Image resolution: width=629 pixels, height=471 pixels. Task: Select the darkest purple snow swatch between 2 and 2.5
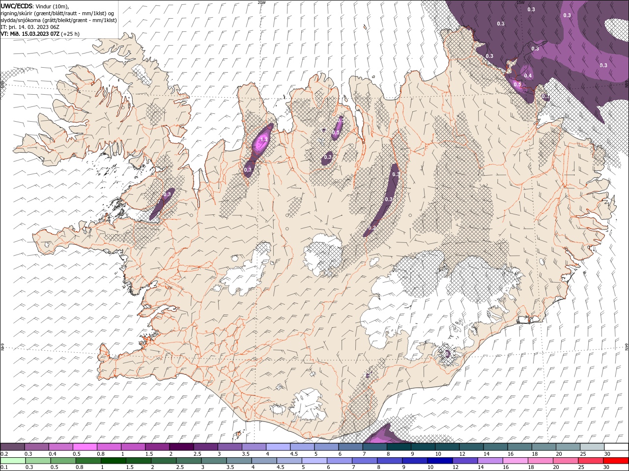181,446
